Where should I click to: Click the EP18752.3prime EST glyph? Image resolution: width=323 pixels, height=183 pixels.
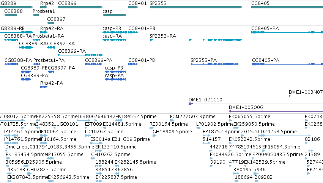tap(206, 136)
